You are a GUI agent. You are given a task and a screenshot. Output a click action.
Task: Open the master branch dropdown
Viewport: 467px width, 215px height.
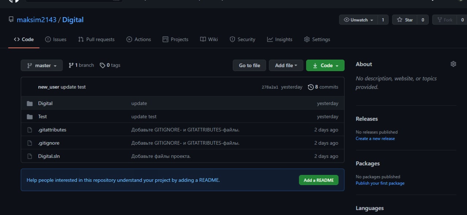(x=42, y=66)
